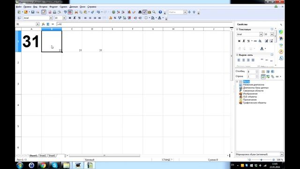Select cell A1 containing 31
This screenshot has width=300, height=169.
31,41
